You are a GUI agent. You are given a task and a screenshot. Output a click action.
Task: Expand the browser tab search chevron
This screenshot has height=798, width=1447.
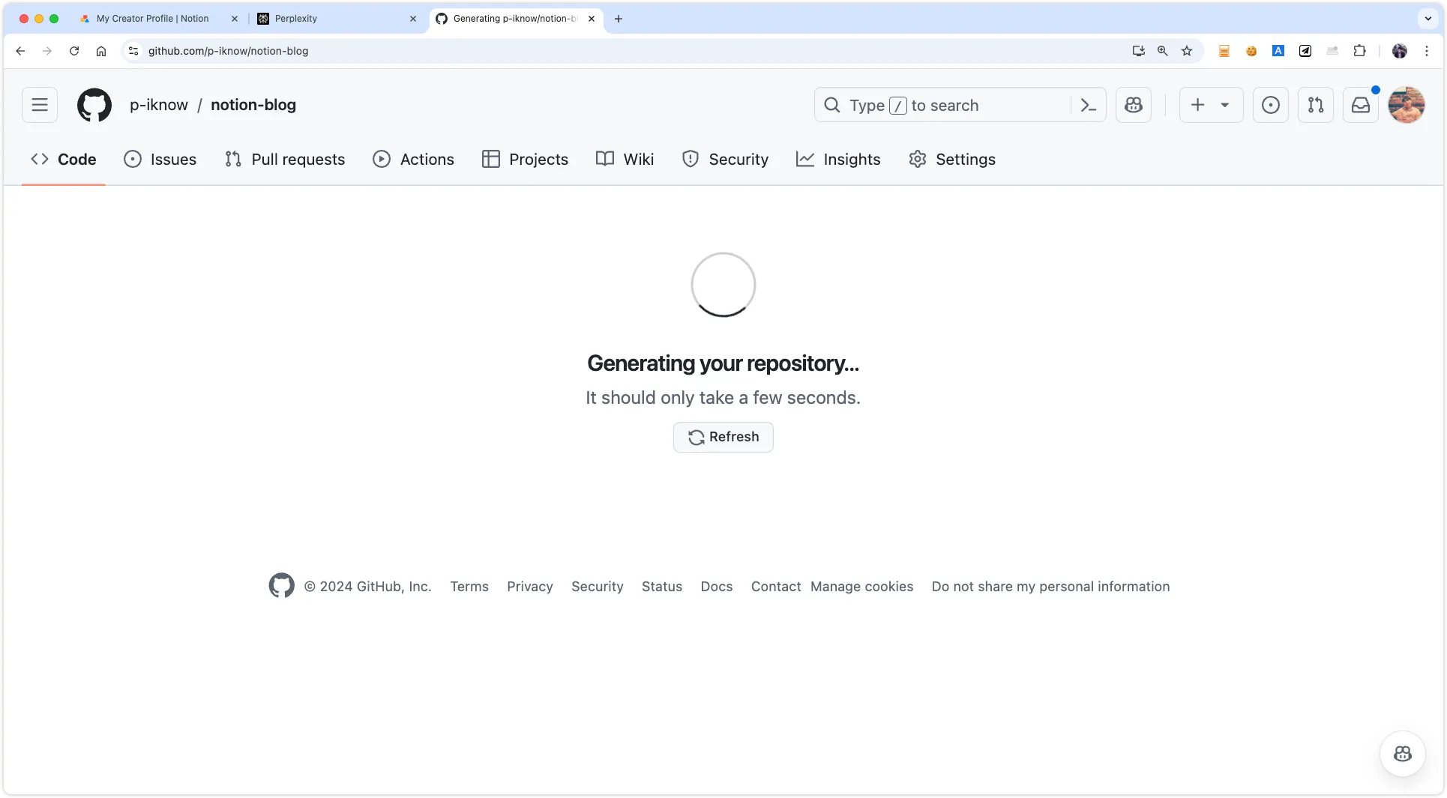click(1428, 19)
